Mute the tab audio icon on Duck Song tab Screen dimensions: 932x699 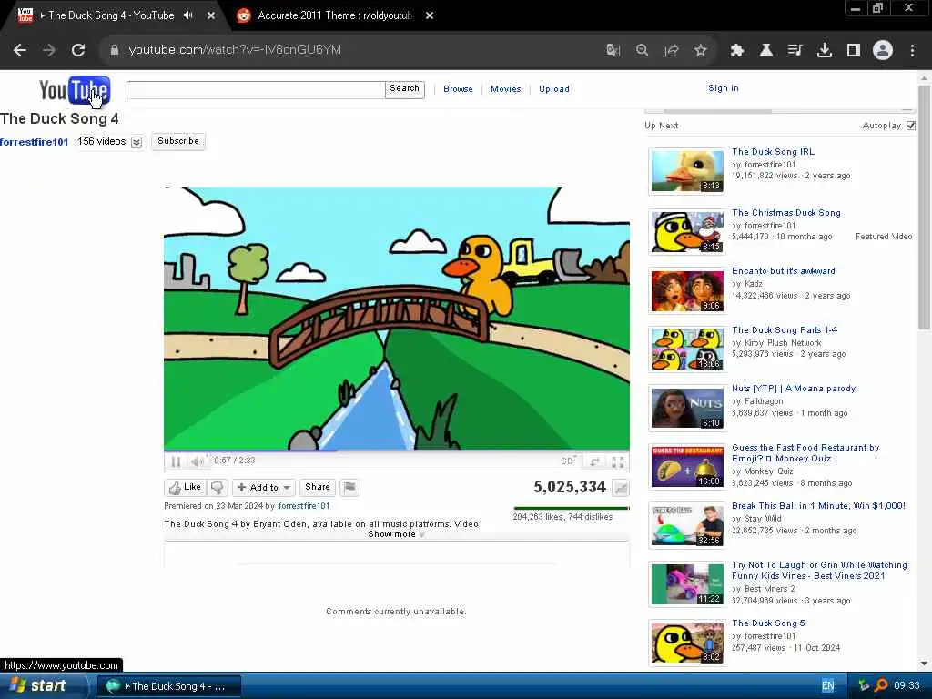[188, 15]
